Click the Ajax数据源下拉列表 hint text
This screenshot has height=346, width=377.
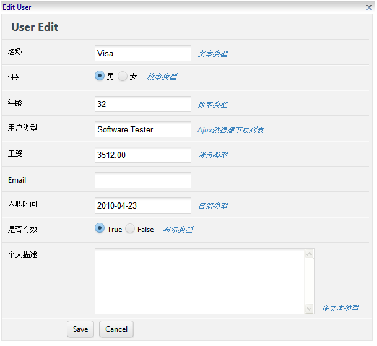click(x=231, y=130)
